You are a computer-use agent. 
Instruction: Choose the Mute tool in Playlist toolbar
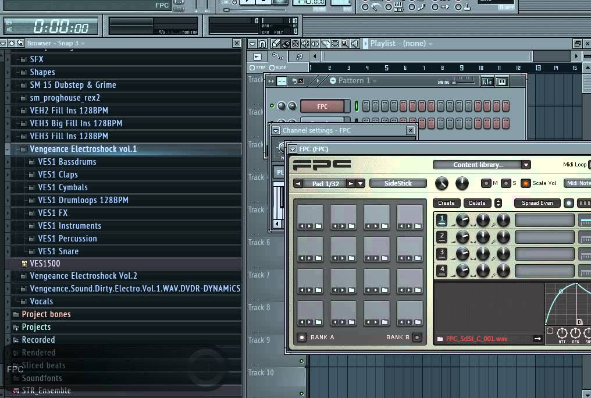pos(305,44)
